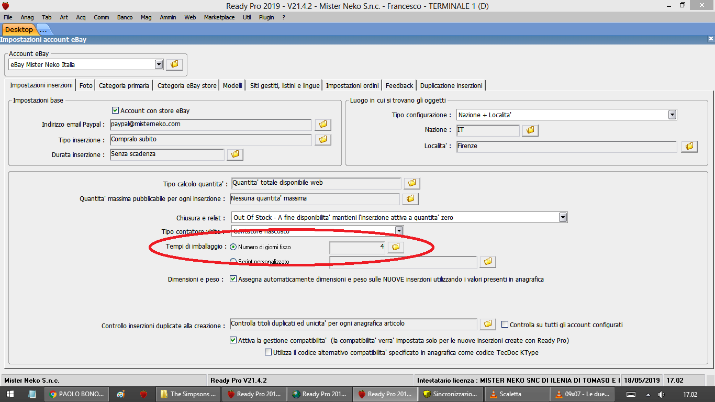Launch Chrome window PAOLO BONO from taskbar

(77, 394)
